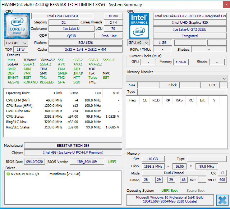The width and height of the screenshot is (230, 209).
Task: Click the GPU memory 1 GB field
Action: coord(162,43)
